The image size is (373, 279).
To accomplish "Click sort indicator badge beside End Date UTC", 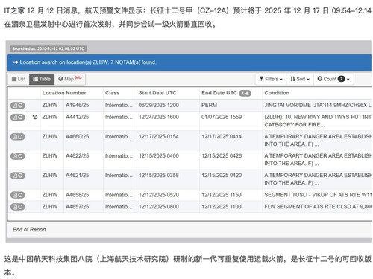I will (x=245, y=93).
